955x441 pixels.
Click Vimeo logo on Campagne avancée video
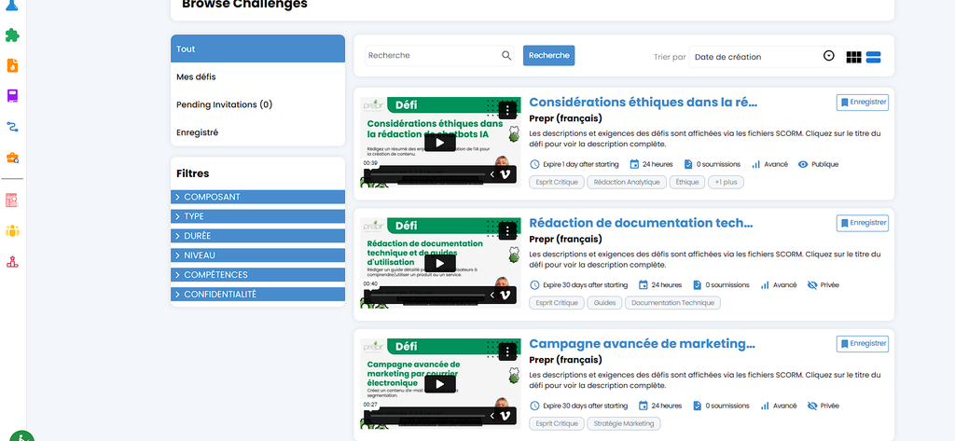coord(505,416)
